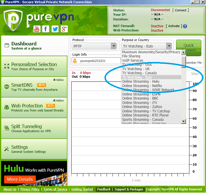Click the dropdown list scrollbar thumb

(x=184, y=62)
